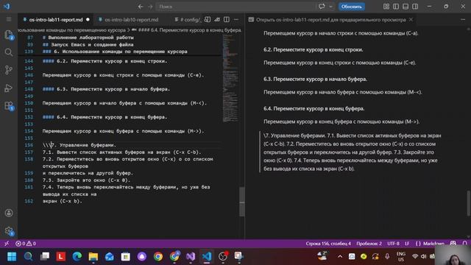Click the line '#### 6.3. Переместите курсор в начало буфера.'
The image size is (471, 265).
point(106,89)
